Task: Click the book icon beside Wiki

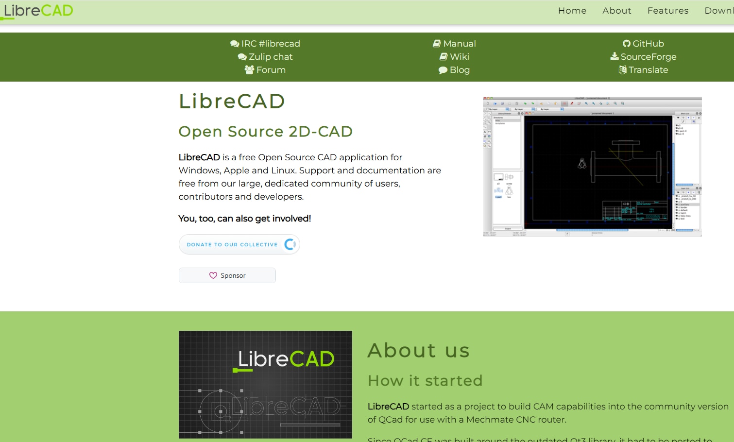Action: pyautogui.click(x=444, y=57)
